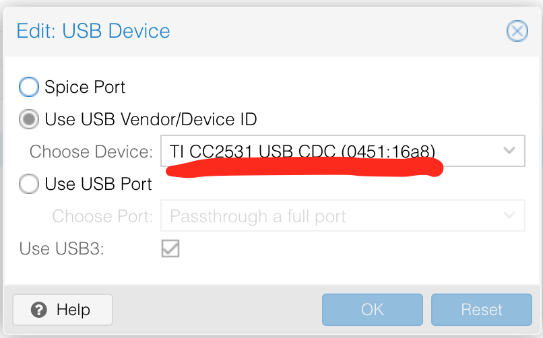
Task: Click the Reset button
Action: (482, 310)
